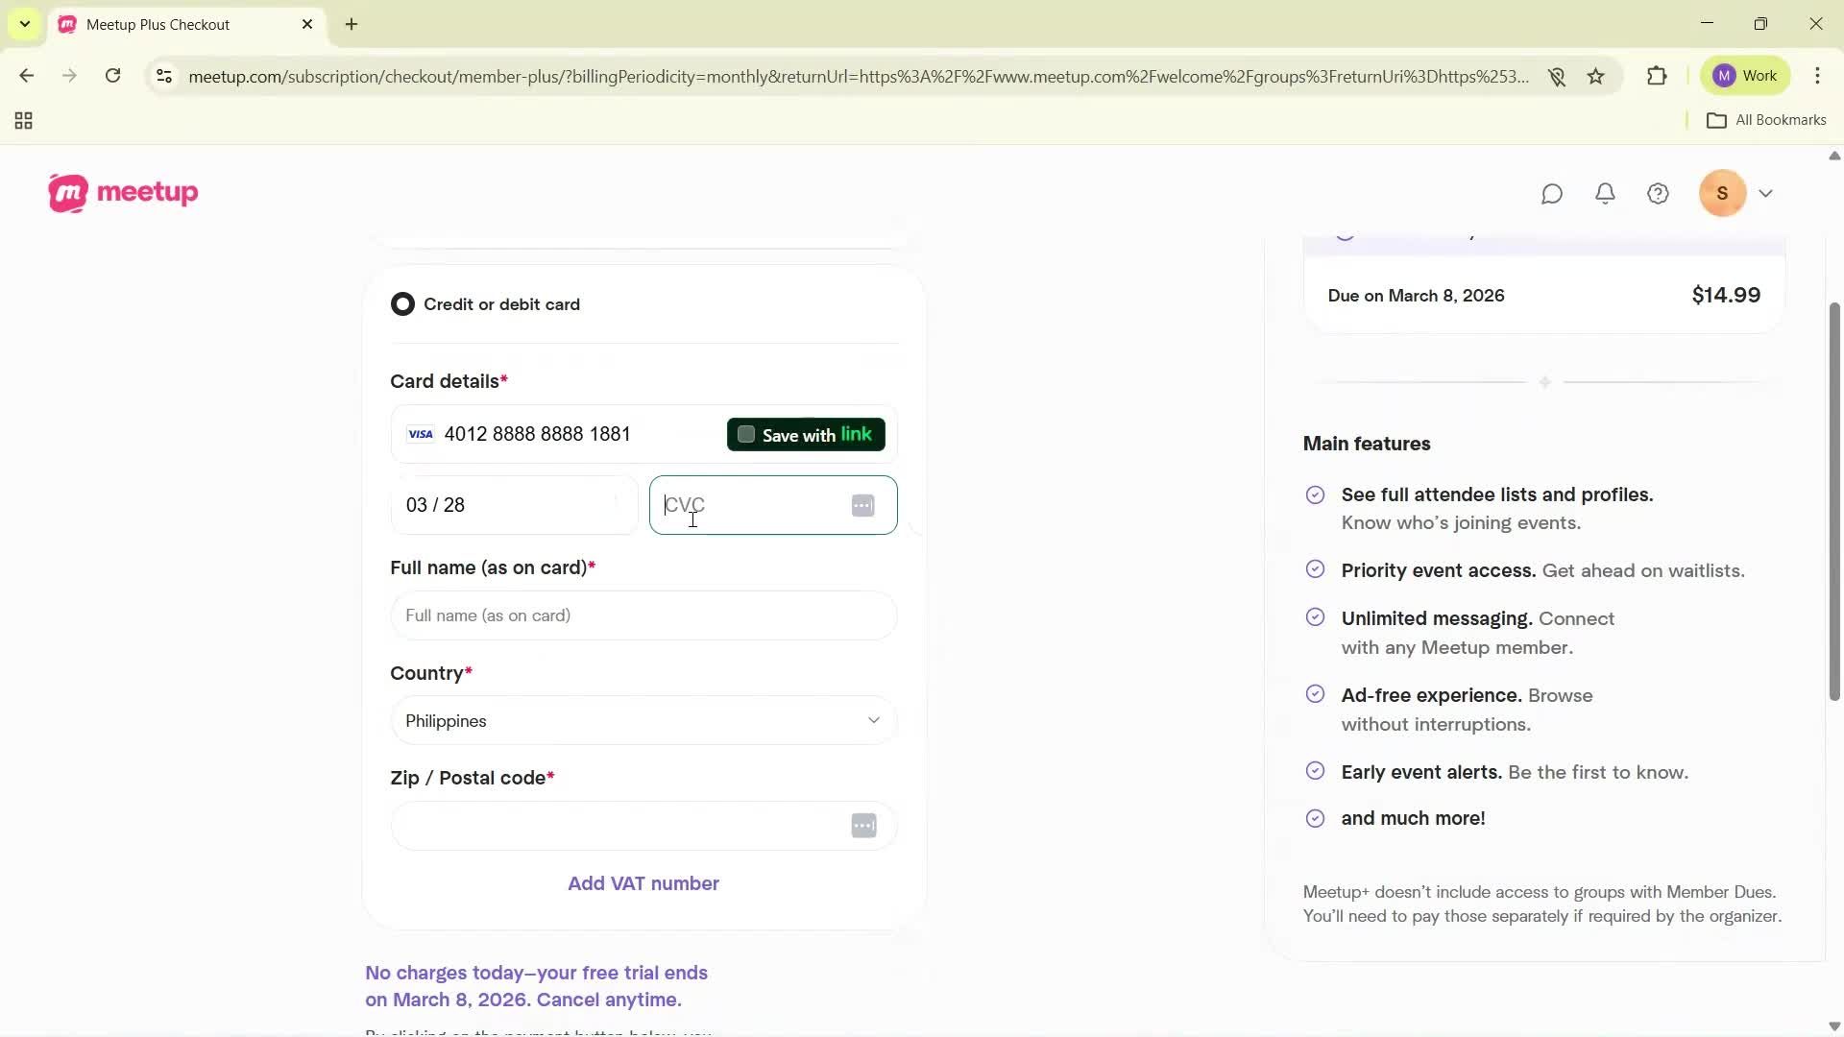Click the Meetup logo
This screenshot has width=1844, height=1037.
pyautogui.click(x=123, y=192)
